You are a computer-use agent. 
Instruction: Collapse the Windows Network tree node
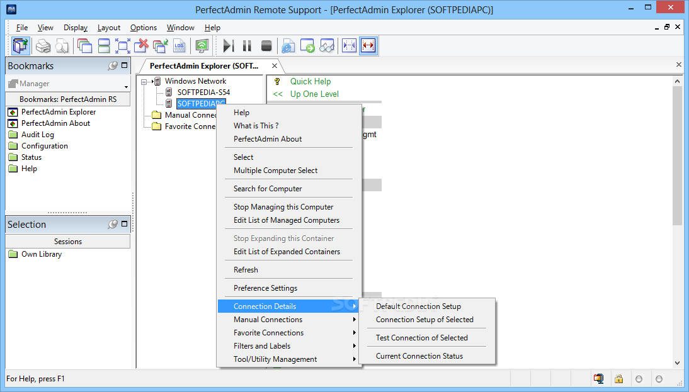click(144, 81)
